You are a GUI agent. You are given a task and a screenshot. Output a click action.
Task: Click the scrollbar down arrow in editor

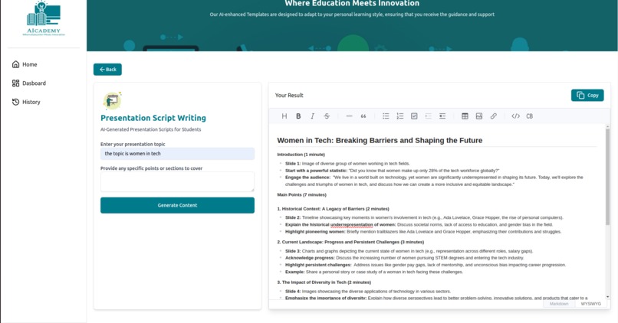pyautogui.click(x=607, y=297)
